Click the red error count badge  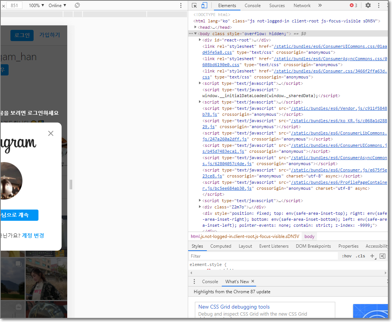click(x=354, y=5)
